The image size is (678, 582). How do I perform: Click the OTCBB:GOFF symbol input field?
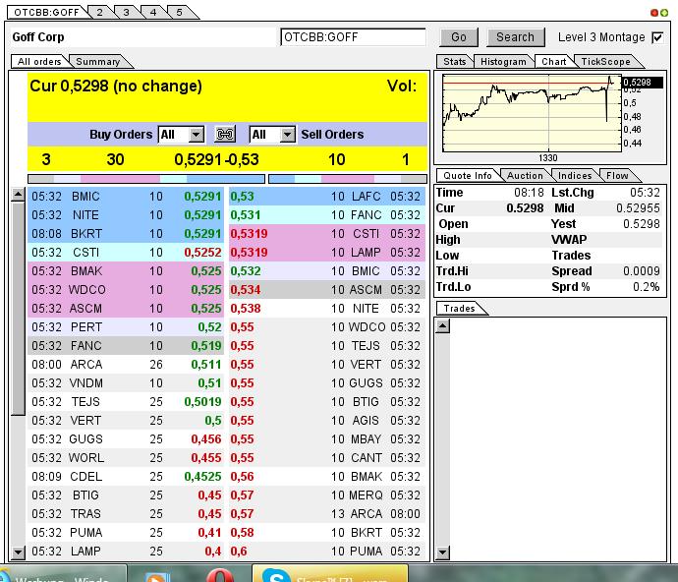[353, 37]
